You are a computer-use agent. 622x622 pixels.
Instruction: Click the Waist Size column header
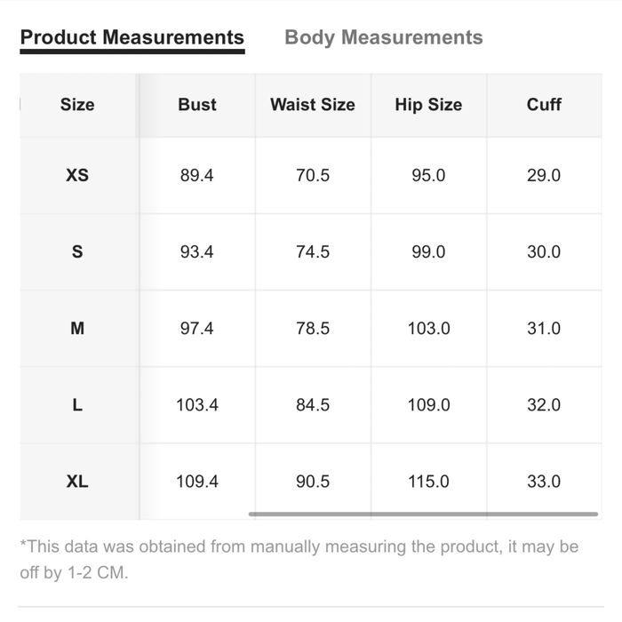pos(312,105)
